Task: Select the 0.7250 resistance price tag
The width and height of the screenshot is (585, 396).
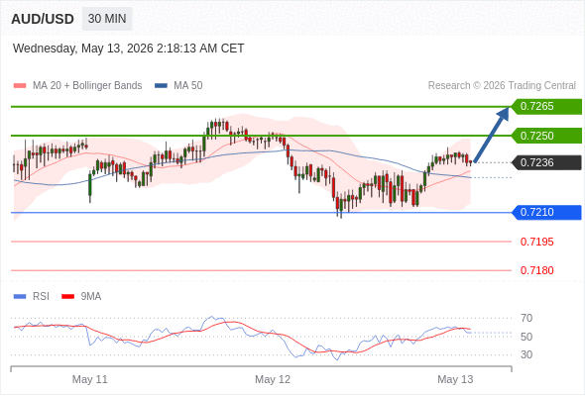Action: pyautogui.click(x=546, y=136)
